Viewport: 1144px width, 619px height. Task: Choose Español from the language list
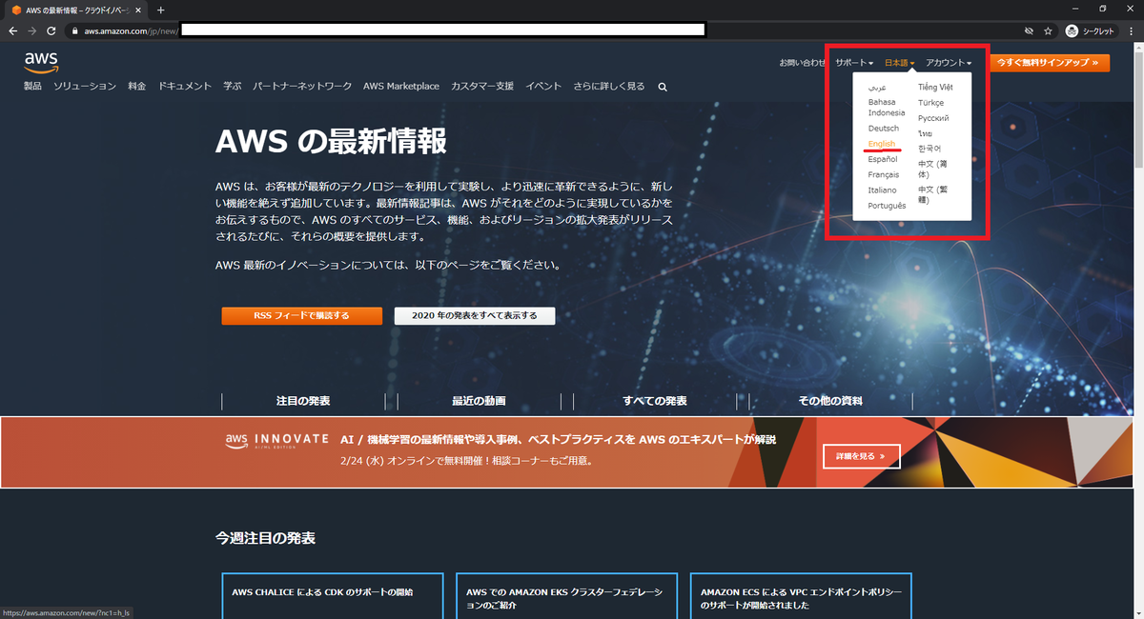pyautogui.click(x=883, y=159)
